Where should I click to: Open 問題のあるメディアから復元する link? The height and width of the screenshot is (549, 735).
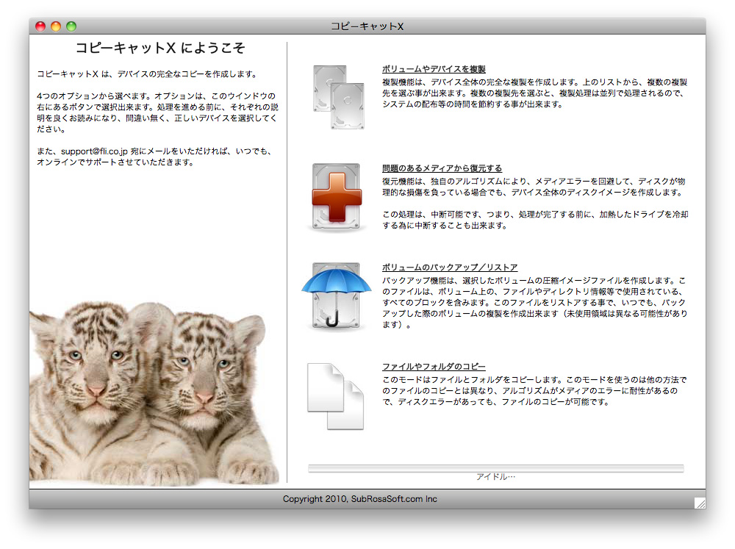click(442, 168)
